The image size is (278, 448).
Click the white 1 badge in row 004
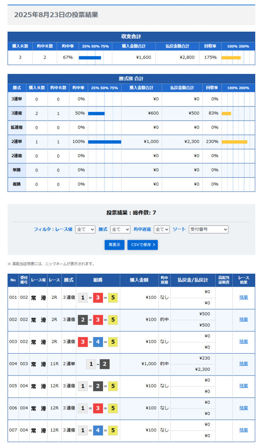pyautogui.click(x=91, y=364)
